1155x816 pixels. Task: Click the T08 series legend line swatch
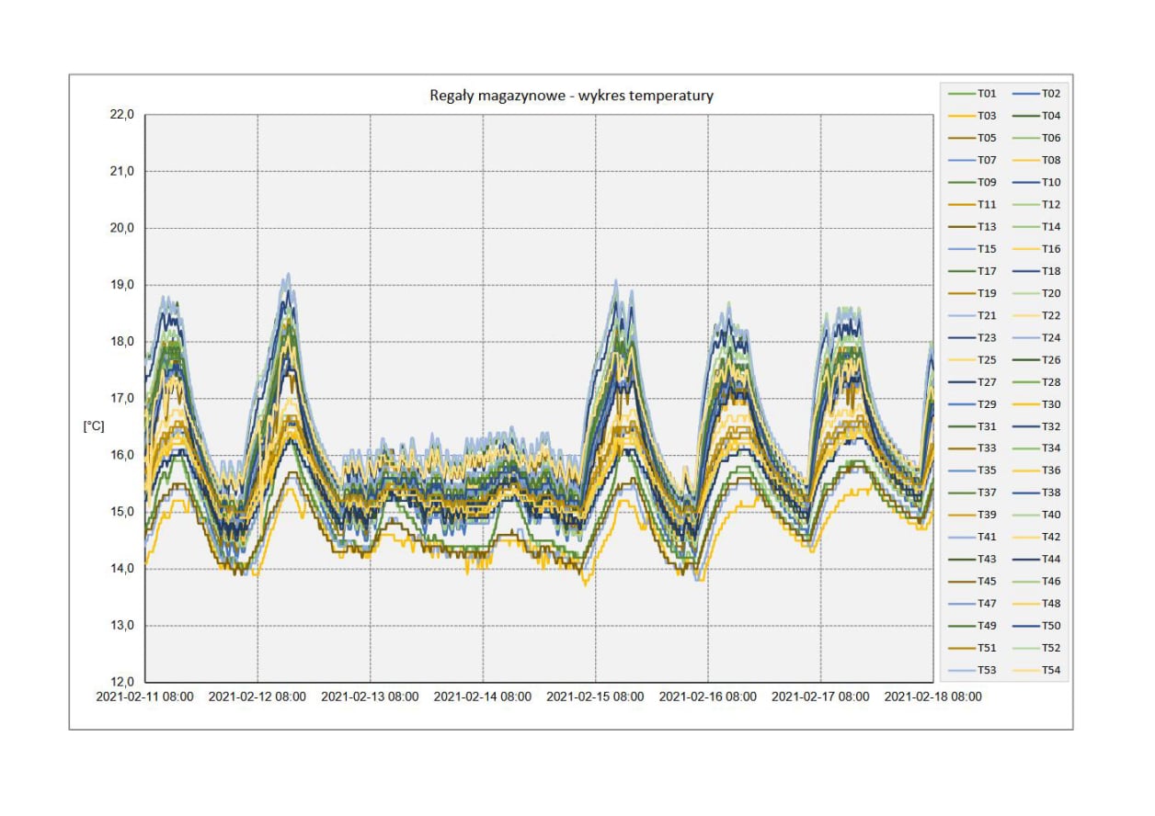[1024, 161]
